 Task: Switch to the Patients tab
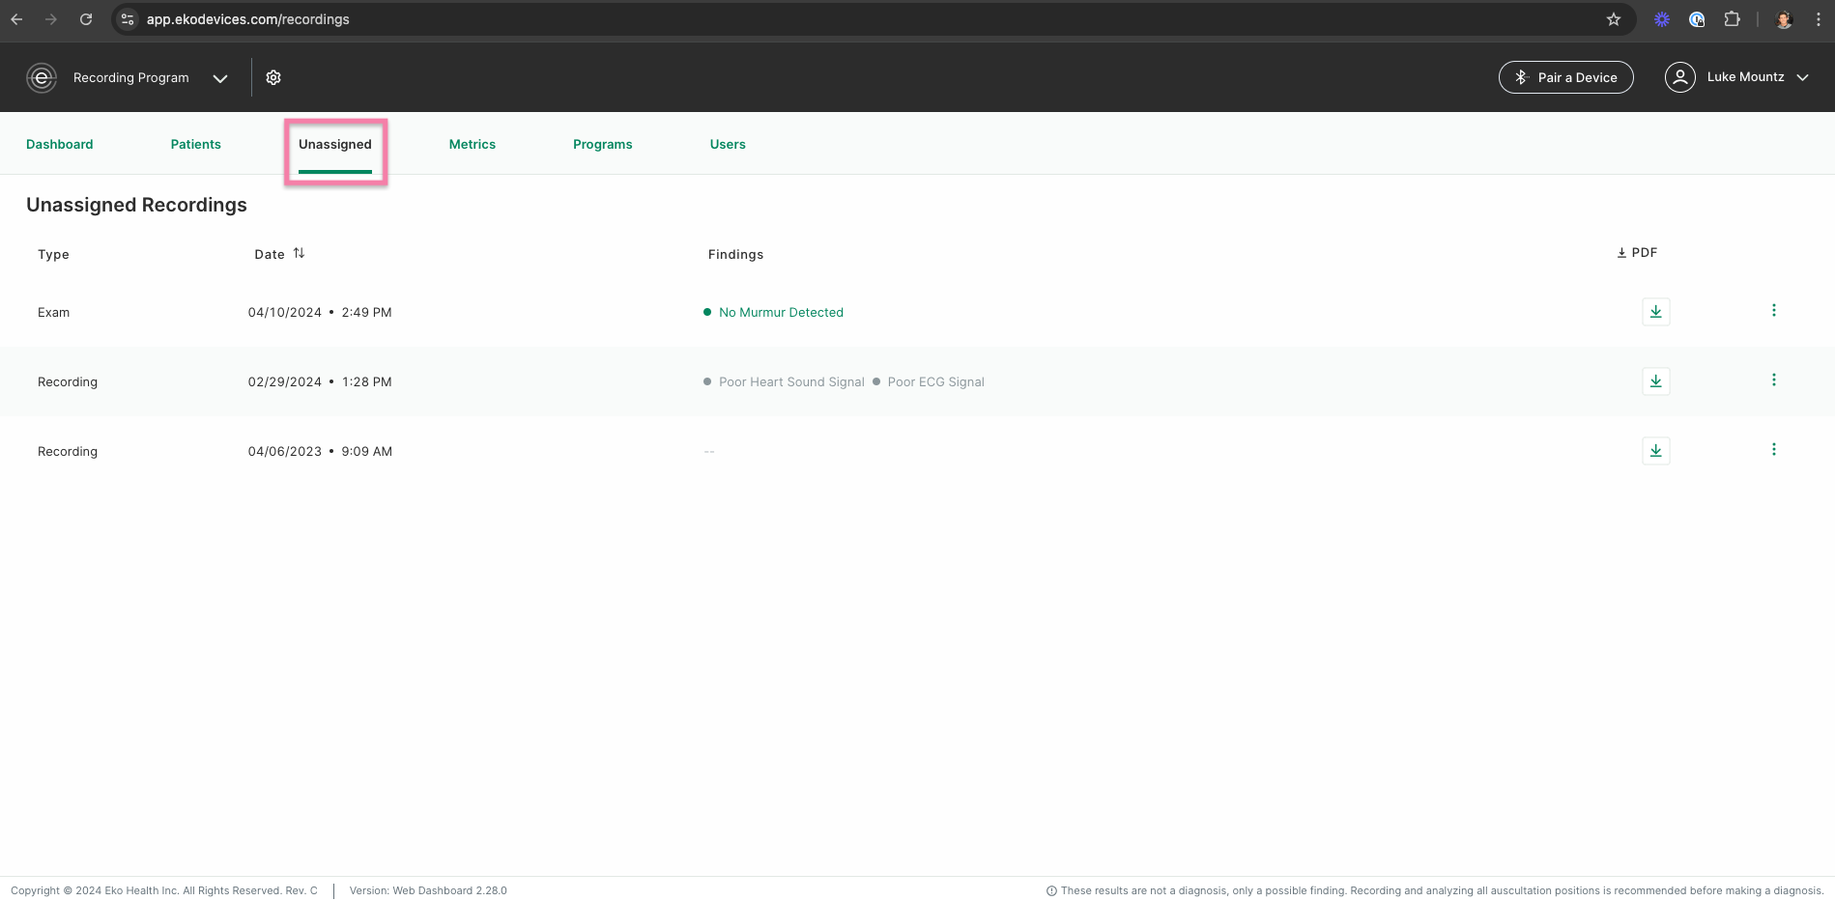(196, 144)
